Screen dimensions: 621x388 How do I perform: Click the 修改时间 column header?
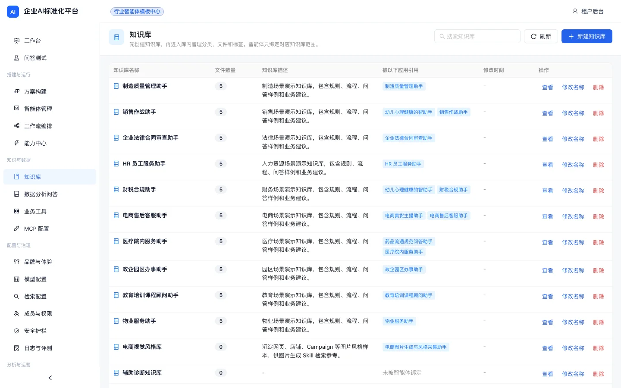point(494,70)
